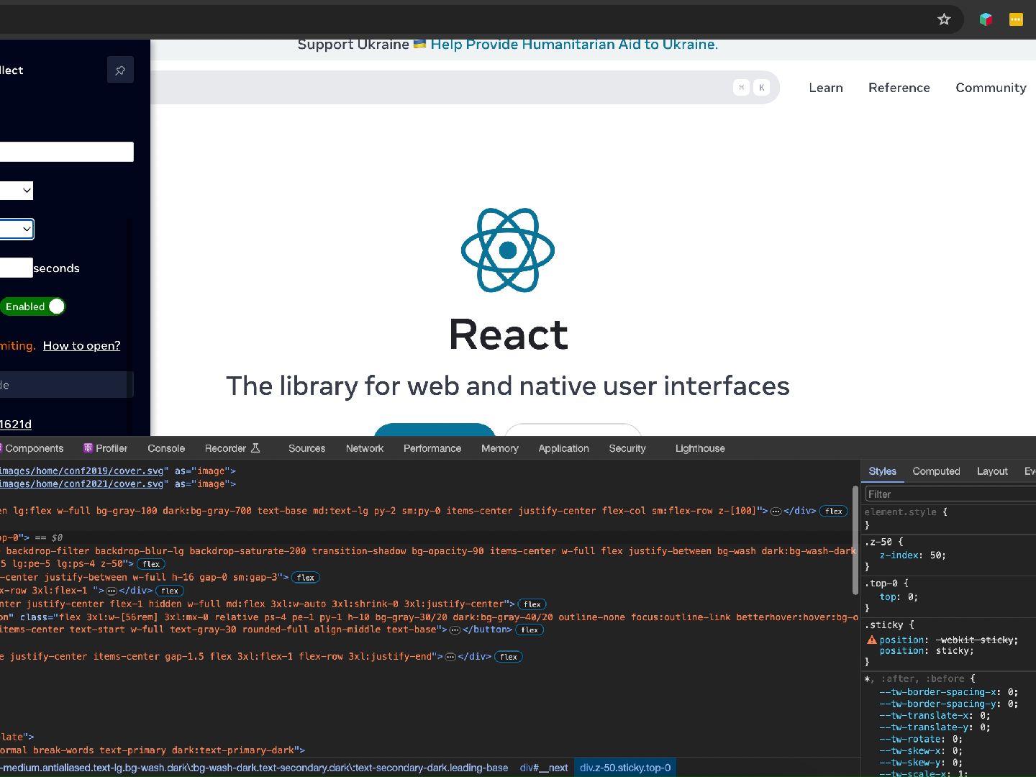Switch to the Memory tab
Screen dimensions: 1036x777
point(500,448)
